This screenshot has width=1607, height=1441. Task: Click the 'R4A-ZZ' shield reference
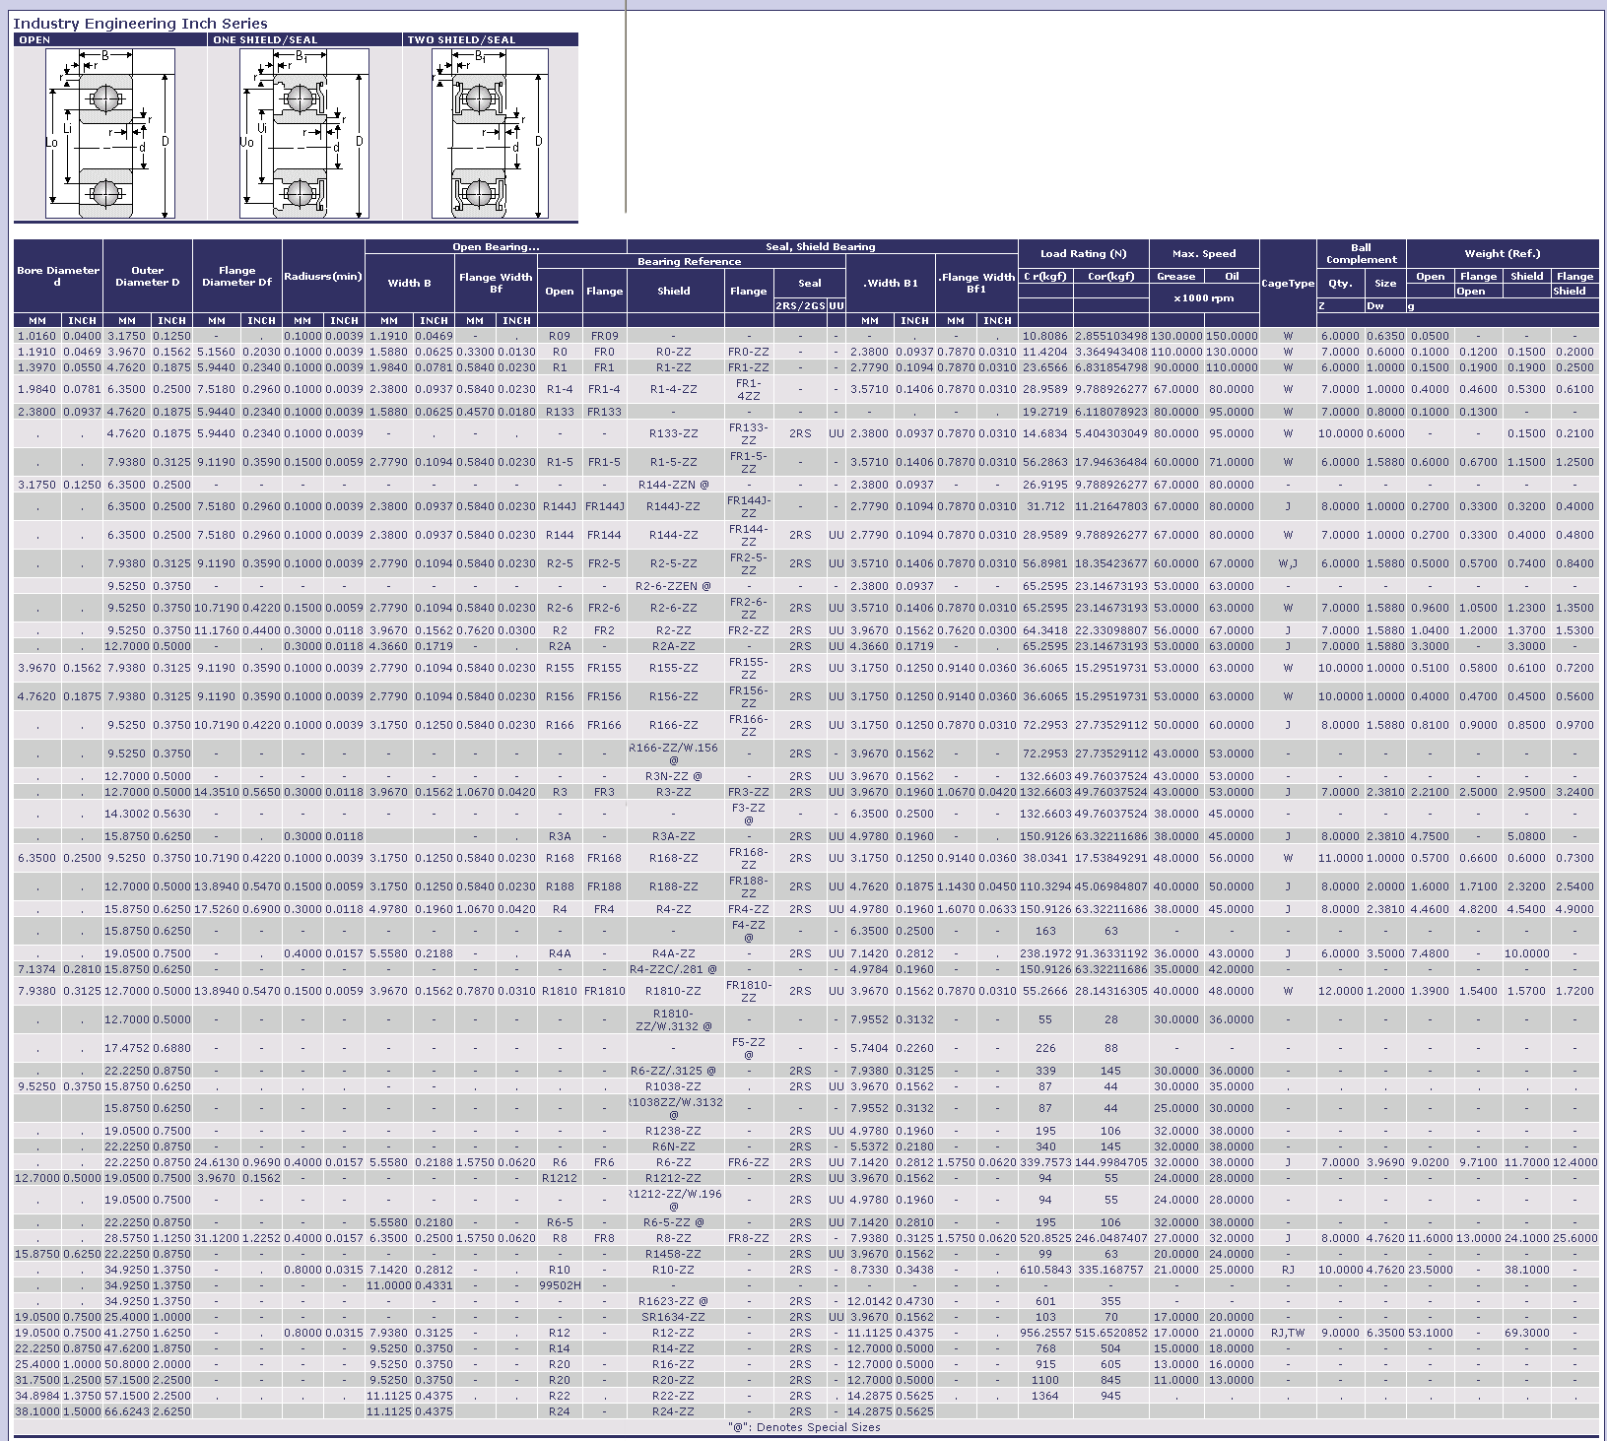[674, 953]
